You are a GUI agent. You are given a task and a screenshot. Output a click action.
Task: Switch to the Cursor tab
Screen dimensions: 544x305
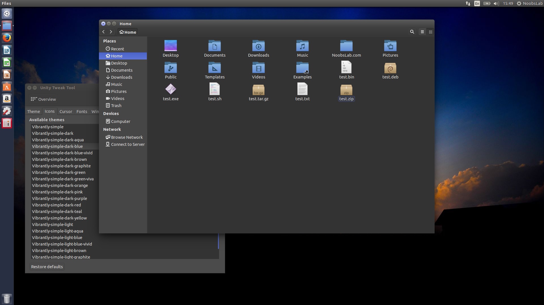66,112
